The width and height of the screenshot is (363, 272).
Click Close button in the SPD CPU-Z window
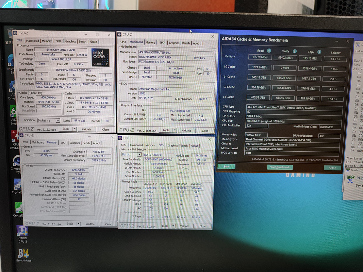tap(202, 226)
